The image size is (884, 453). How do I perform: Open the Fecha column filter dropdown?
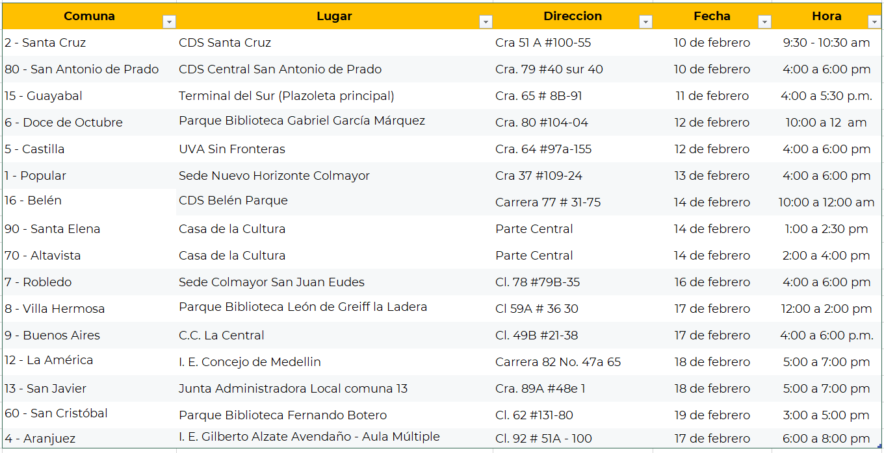(764, 22)
